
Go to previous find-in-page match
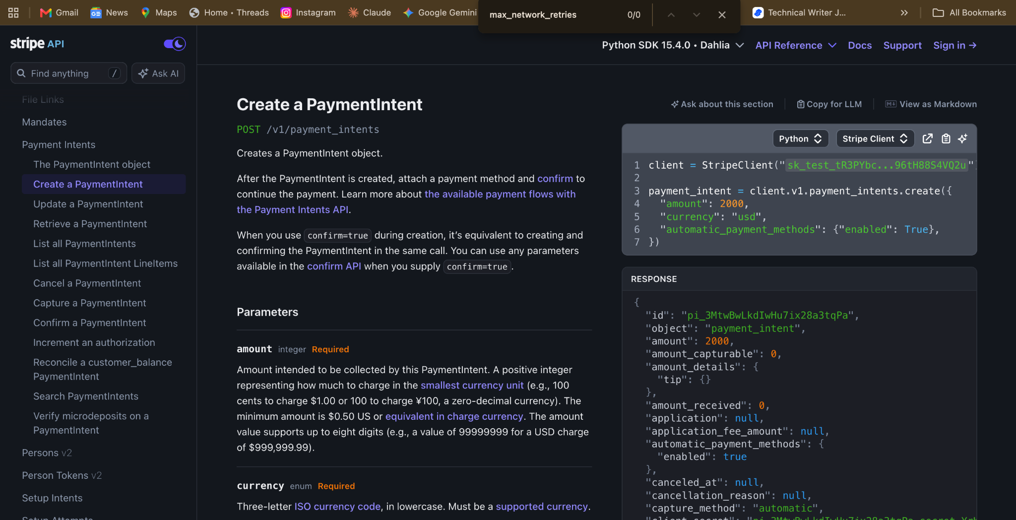(671, 15)
